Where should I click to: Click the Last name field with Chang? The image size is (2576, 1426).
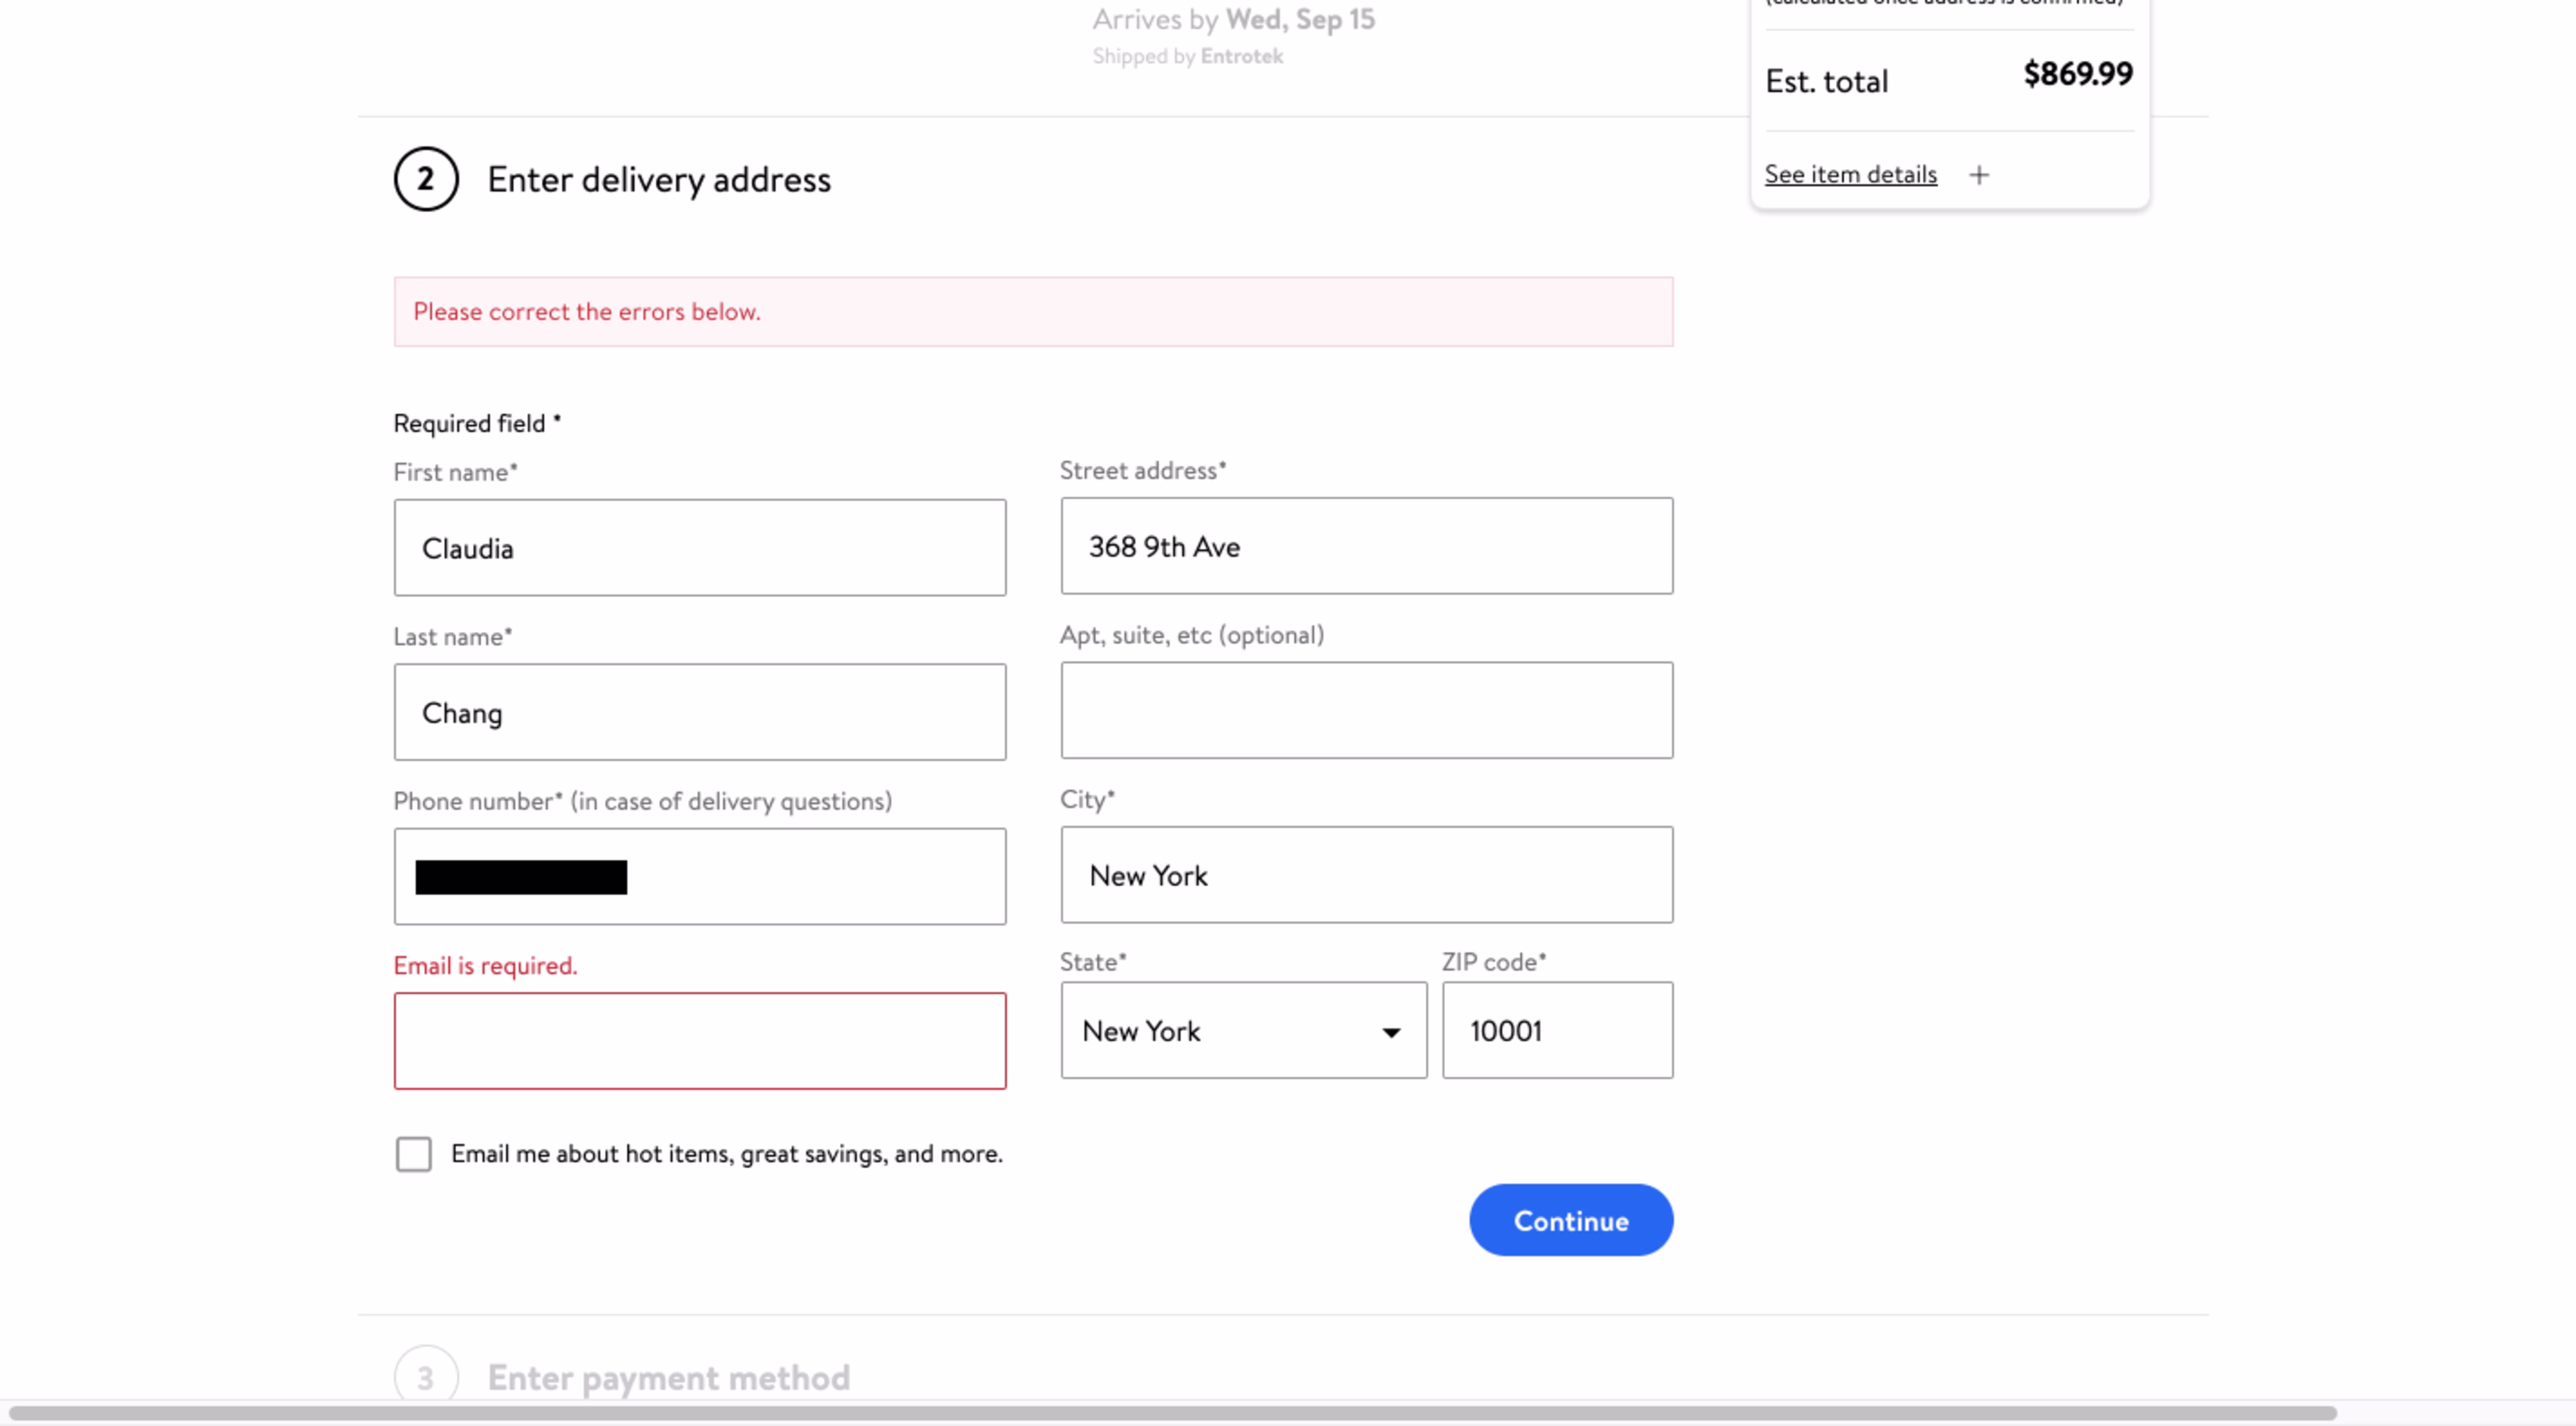coord(699,712)
